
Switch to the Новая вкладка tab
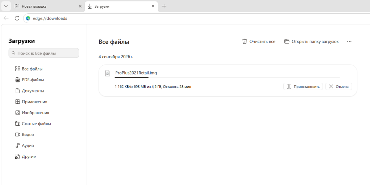tap(48, 7)
